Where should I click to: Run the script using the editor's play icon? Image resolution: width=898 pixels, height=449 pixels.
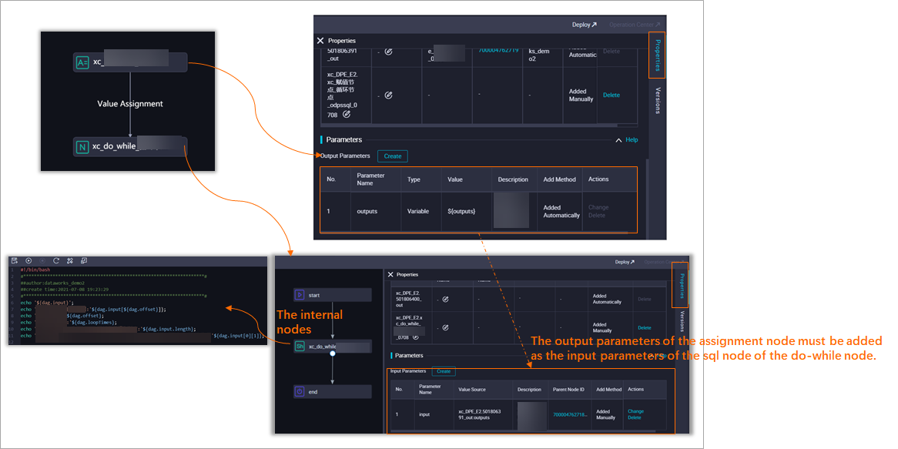[28, 260]
